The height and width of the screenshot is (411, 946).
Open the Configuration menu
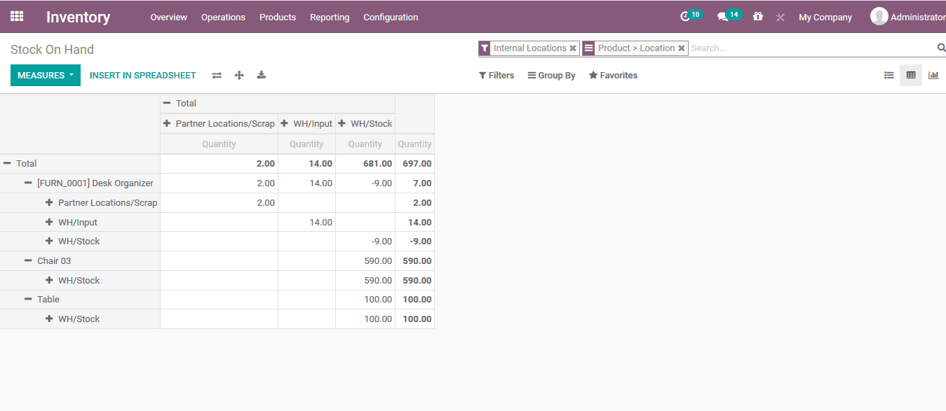pos(391,17)
